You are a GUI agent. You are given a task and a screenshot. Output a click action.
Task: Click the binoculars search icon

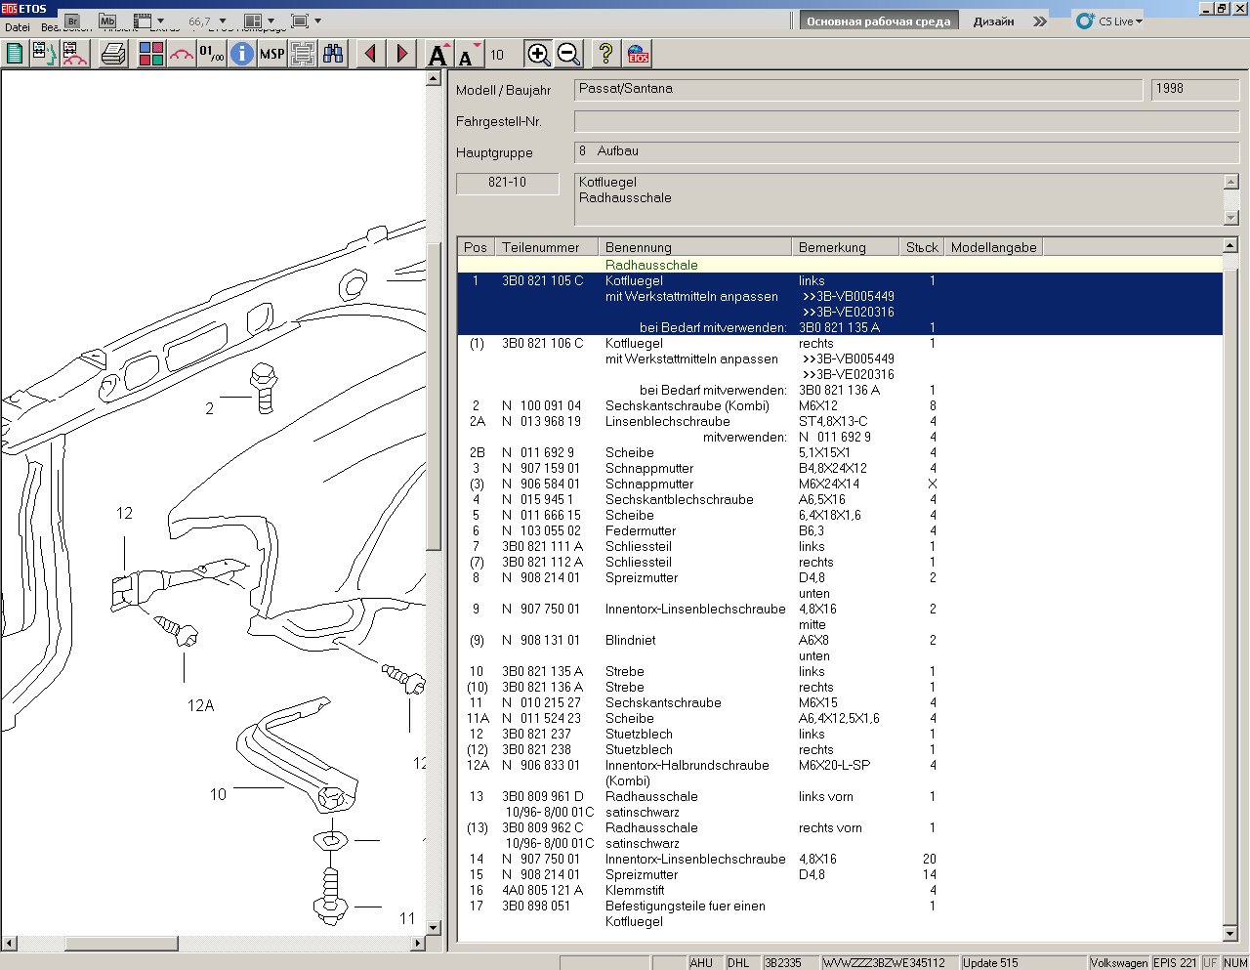click(x=333, y=54)
